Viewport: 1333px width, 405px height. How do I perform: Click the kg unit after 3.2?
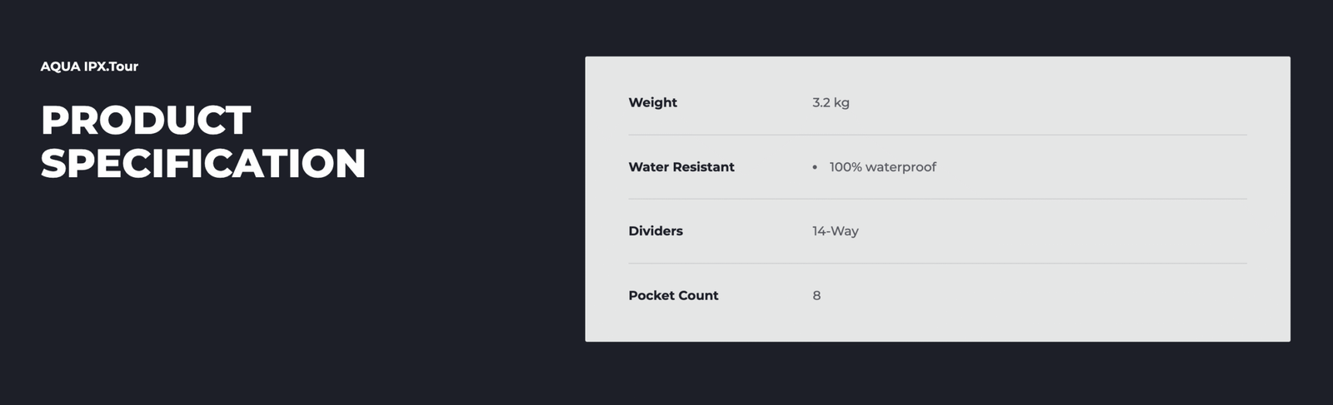tap(841, 103)
